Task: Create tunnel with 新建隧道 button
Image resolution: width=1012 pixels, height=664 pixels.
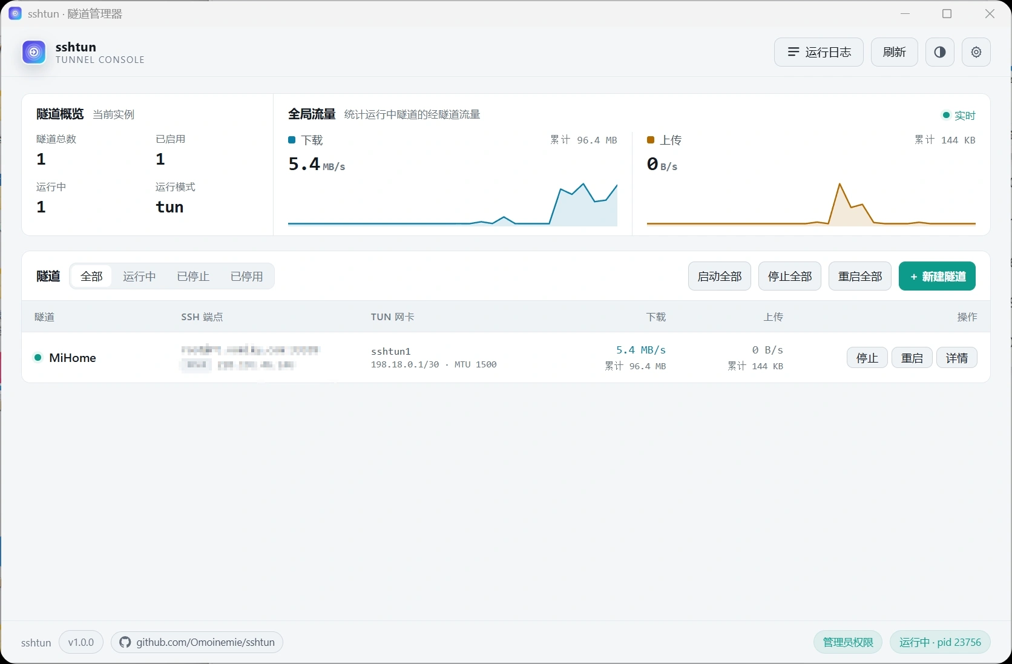Action: tap(937, 276)
